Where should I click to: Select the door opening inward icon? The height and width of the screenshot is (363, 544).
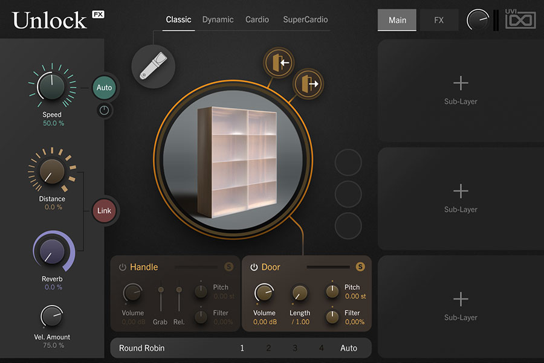coord(279,63)
